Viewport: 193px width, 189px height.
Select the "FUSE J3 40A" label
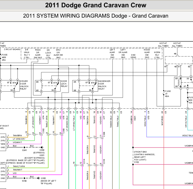tap(168, 94)
